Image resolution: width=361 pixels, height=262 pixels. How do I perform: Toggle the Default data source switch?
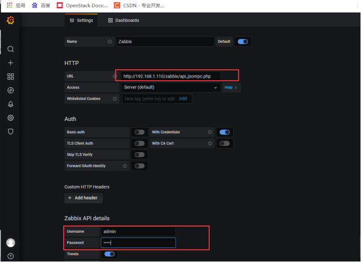click(x=243, y=42)
